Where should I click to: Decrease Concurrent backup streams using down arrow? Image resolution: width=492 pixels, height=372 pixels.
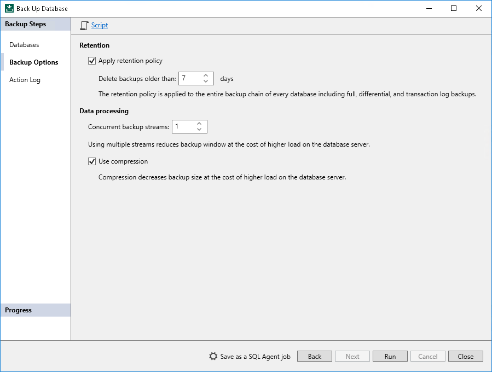pyautogui.click(x=200, y=129)
